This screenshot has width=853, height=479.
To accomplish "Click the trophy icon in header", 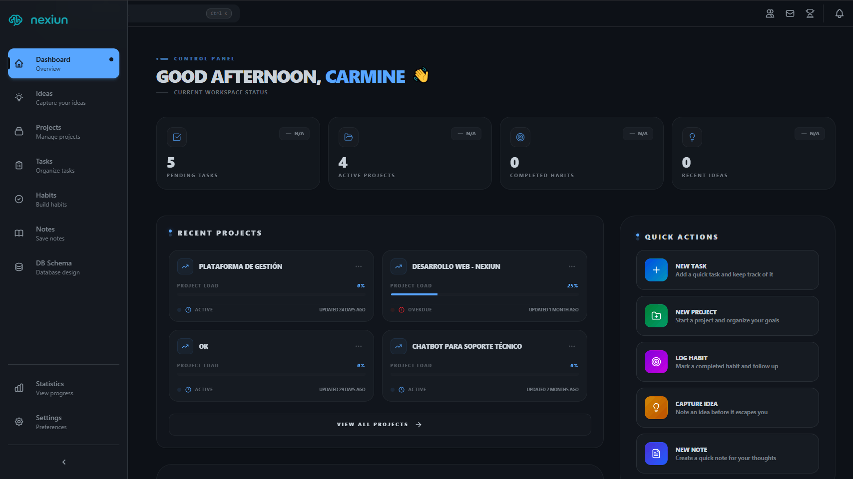I will click(810, 13).
